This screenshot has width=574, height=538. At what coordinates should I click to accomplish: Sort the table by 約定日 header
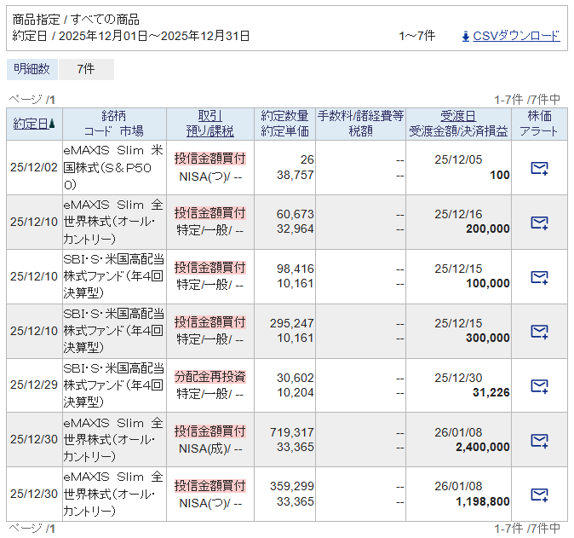(30, 124)
